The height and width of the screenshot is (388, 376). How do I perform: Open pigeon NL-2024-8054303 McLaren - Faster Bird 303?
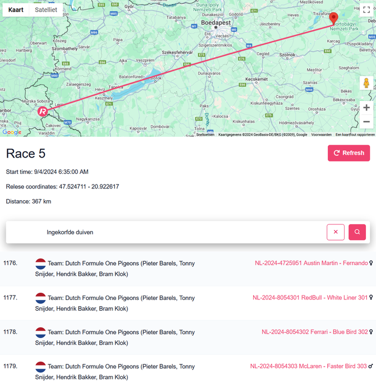click(309, 366)
